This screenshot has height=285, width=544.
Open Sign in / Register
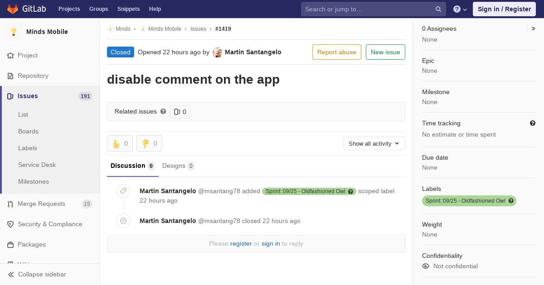504,9
